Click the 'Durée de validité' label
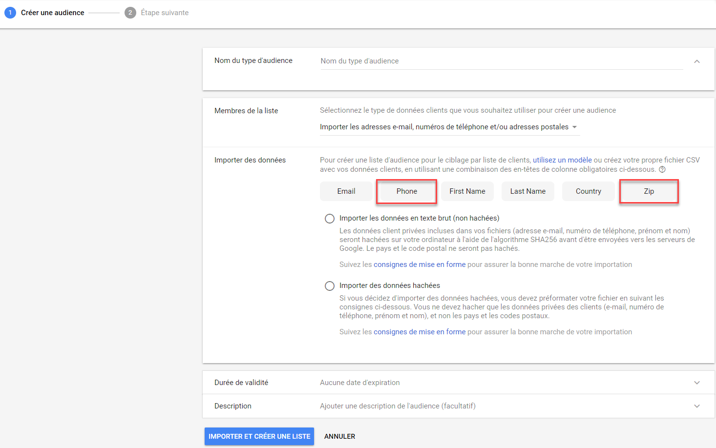 point(241,383)
